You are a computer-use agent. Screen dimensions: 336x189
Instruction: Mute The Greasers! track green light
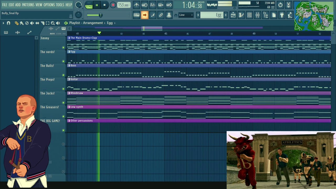click(x=63, y=116)
